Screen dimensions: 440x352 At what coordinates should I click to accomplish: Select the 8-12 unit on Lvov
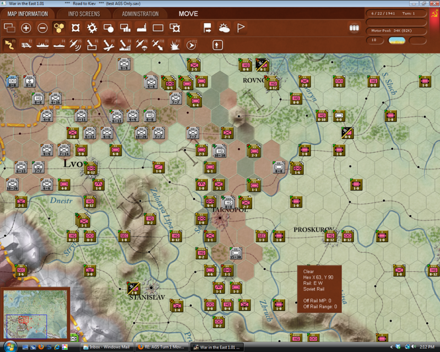tap(91, 168)
